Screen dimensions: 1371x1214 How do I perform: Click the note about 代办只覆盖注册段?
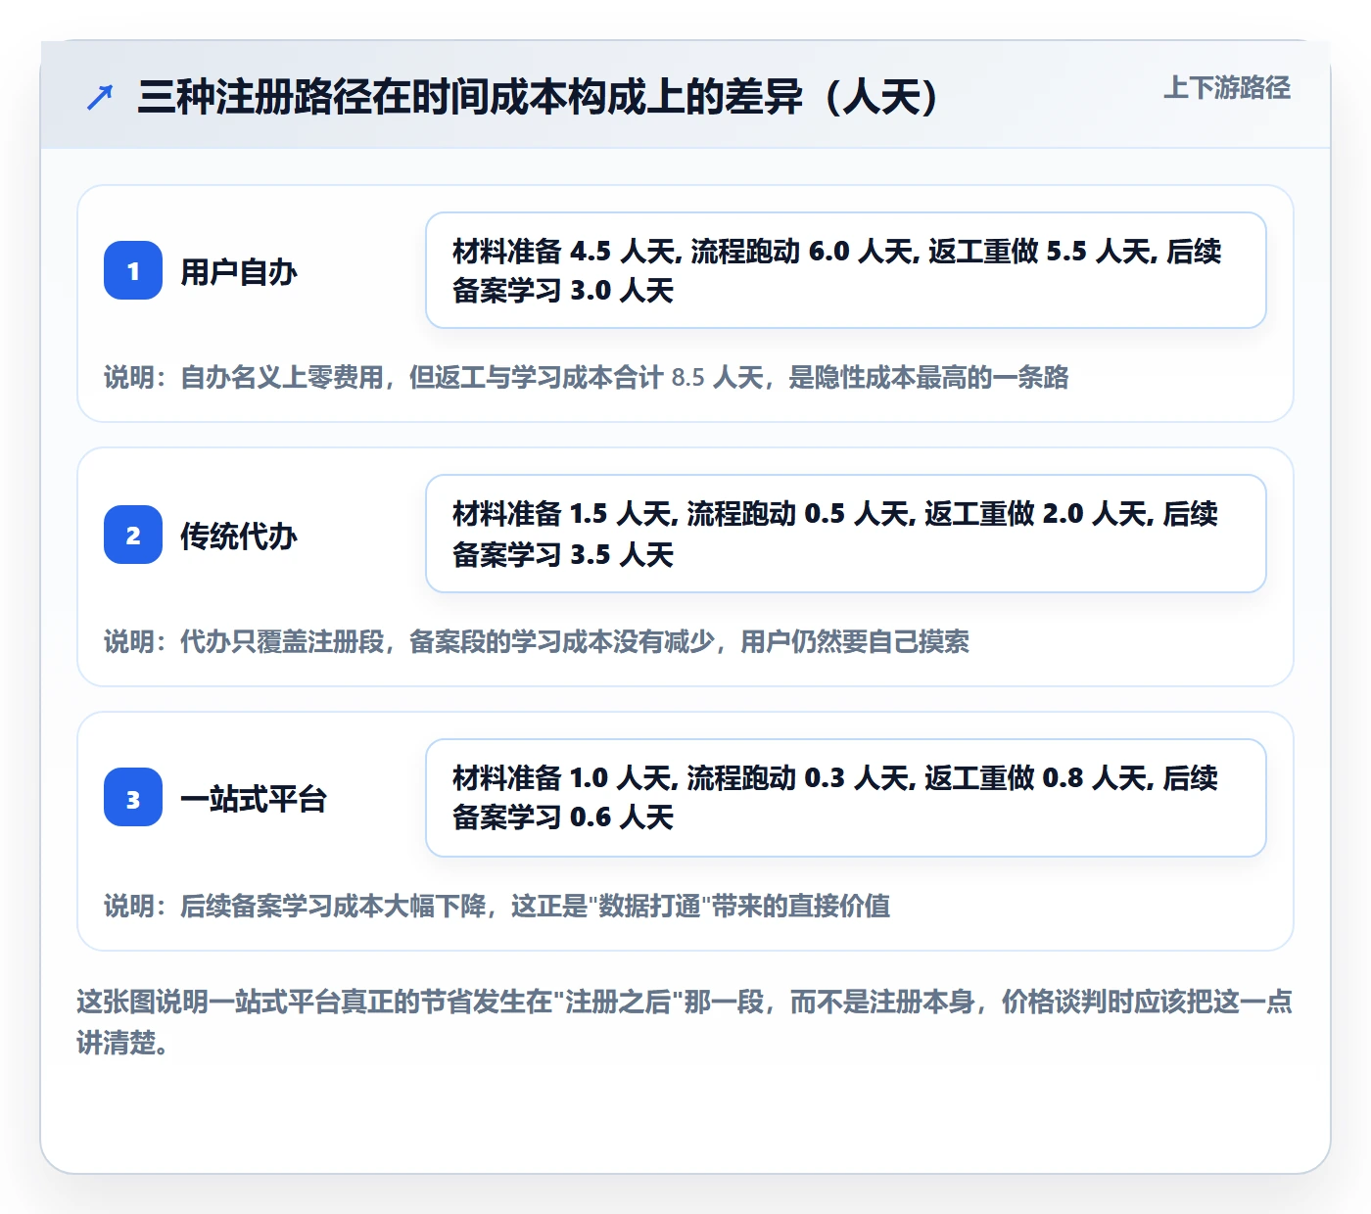(537, 642)
